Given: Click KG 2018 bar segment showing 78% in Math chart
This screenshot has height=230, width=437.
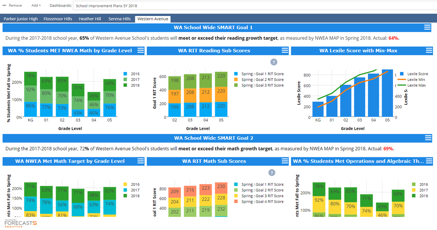Looking at the screenshot, I should [x=31, y=78].
